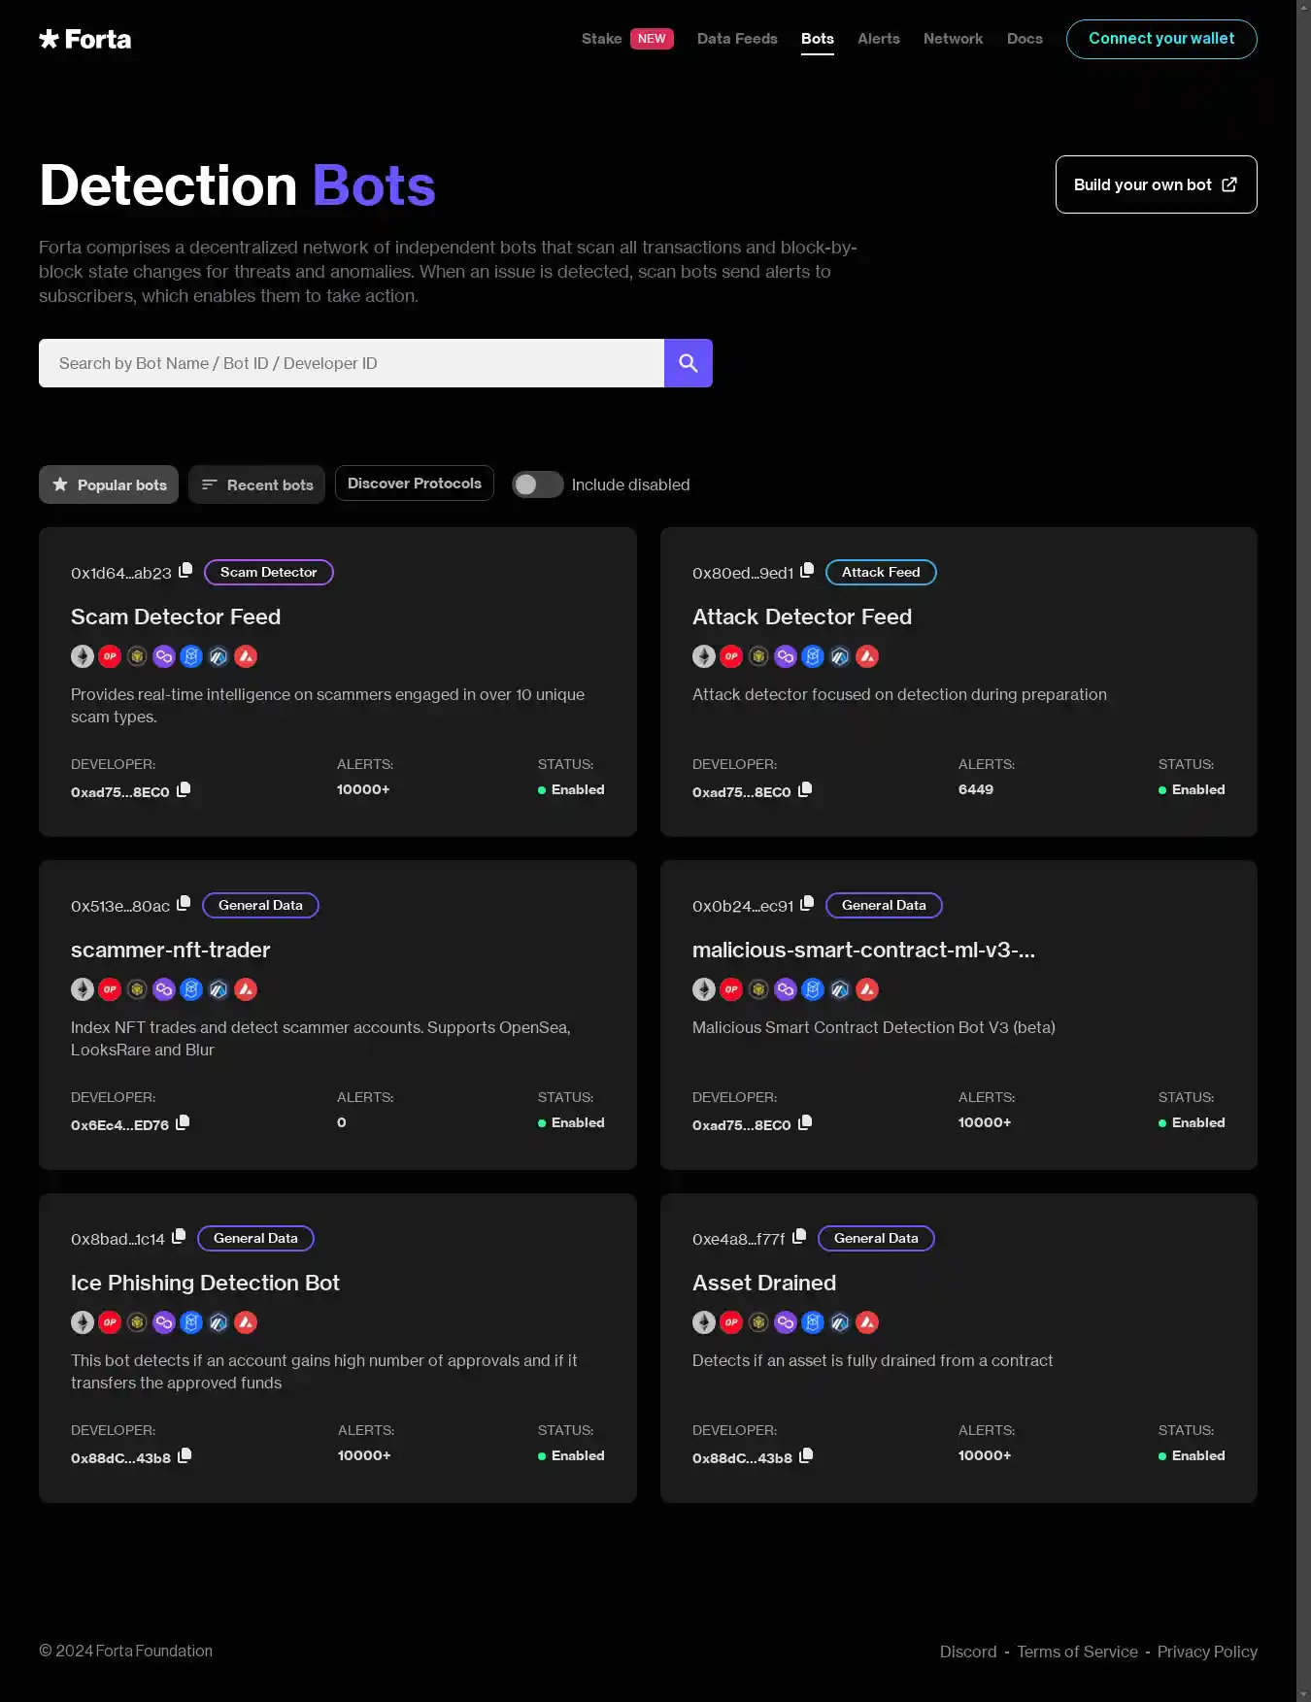Image resolution: width=1311 pixels, height=1702 pixels.
Task: Copy developer address on scammer-nft-trader card
Action: pyautogui.click(x=183, y=1122)
